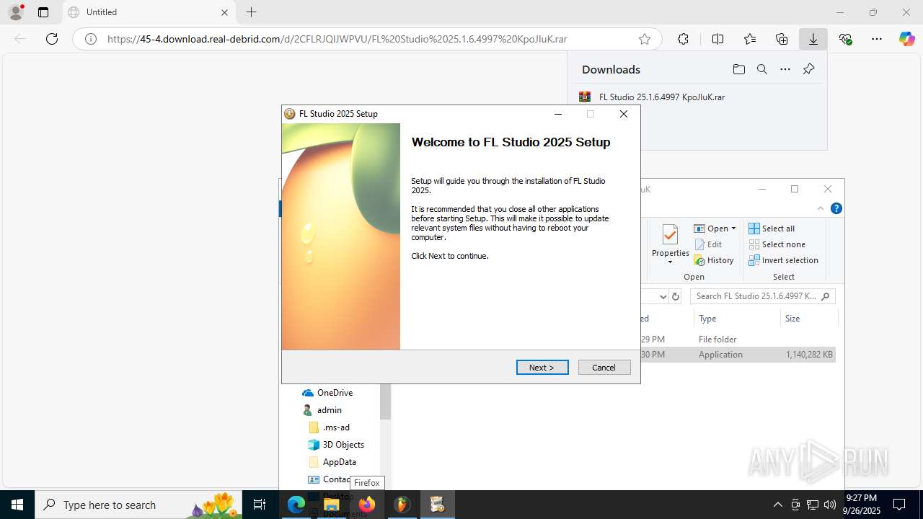Open more options in Downloads panel
This screenshot has width=923, height=519.
785,69
